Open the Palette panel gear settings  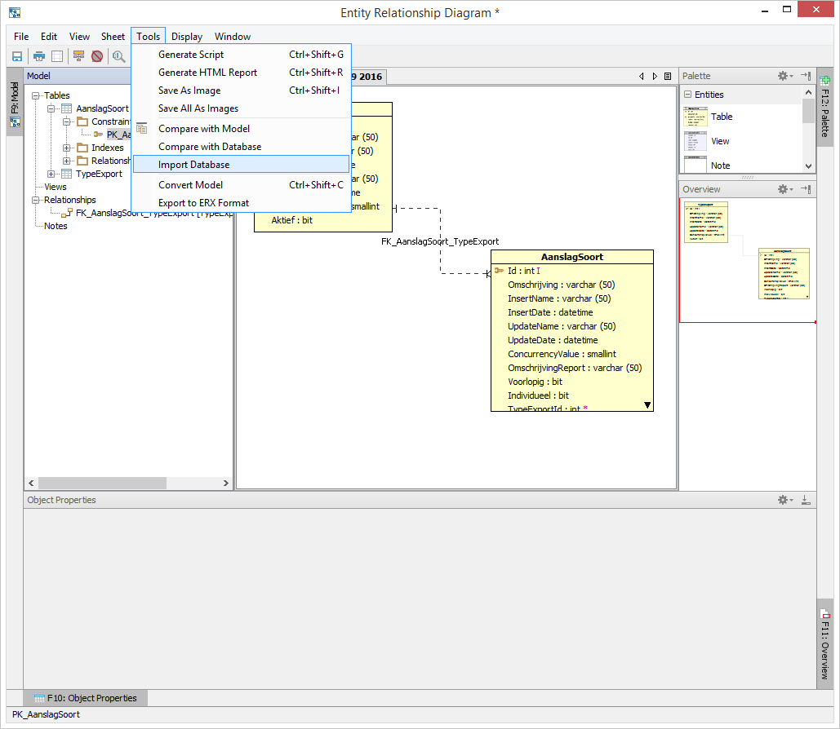coord(784,76)
